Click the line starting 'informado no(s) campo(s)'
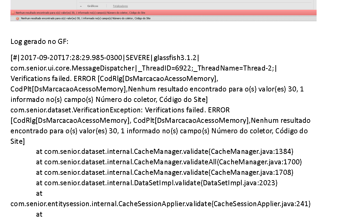This screenshot has width=350, height=220. tap(109, 100)
